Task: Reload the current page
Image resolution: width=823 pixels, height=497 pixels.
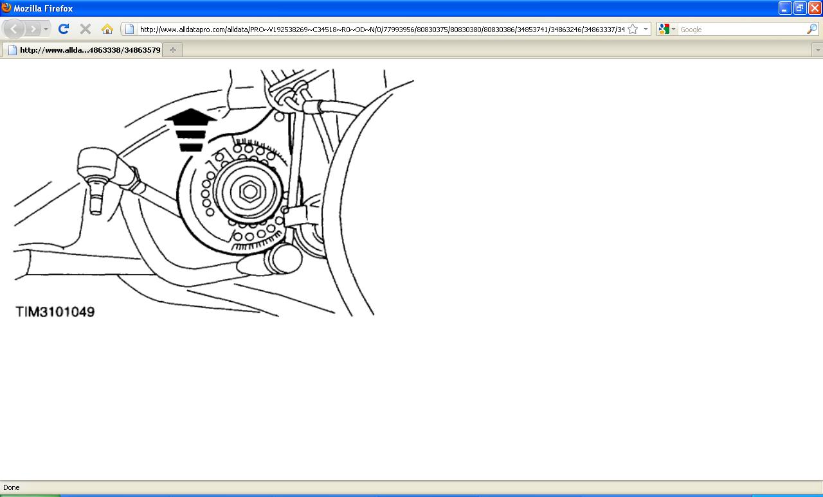Action: click(x=63, y=29)
